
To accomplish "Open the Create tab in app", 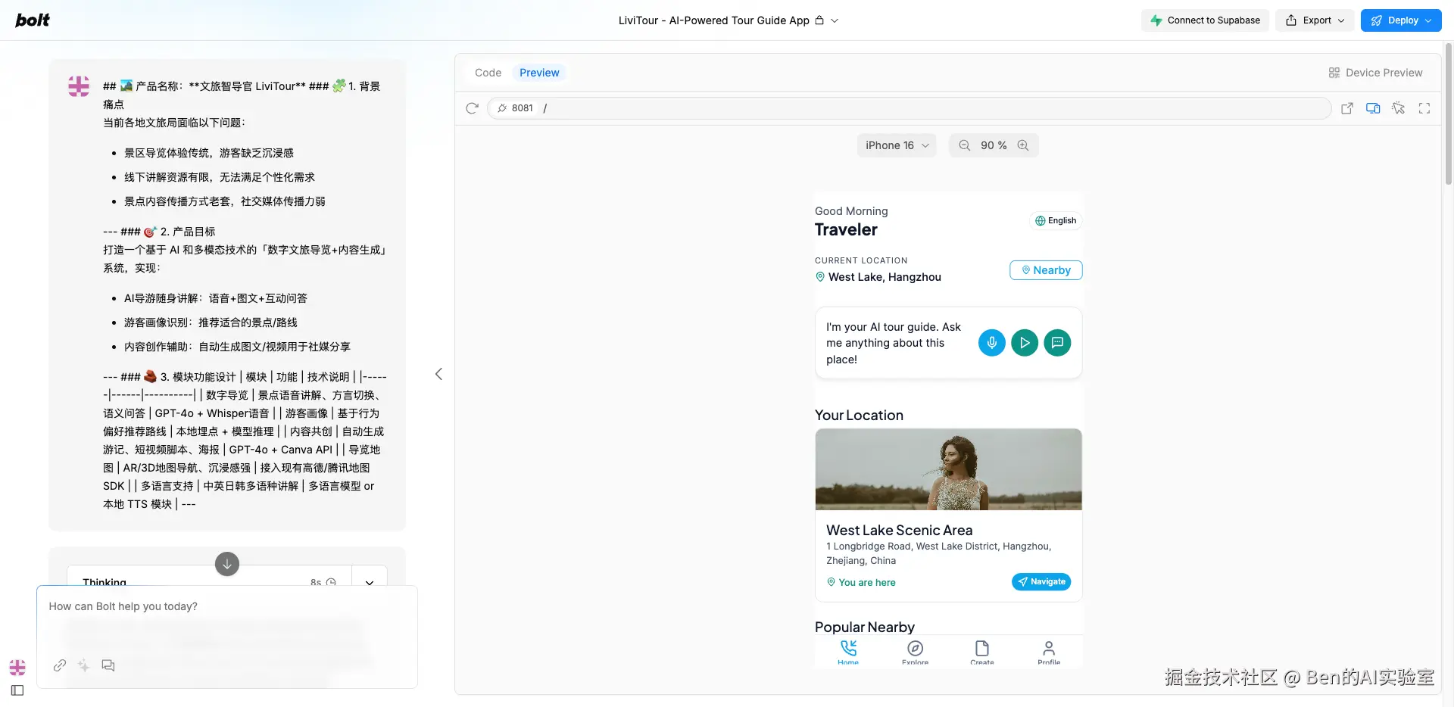I will click(982, 652).
